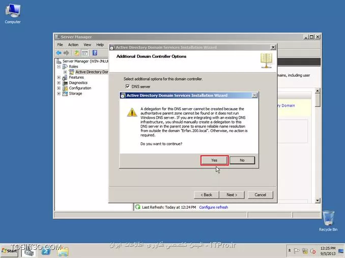This screenshot has width=345, height=258.
Task: Toggle the DNS server checkbox
Action: pos(127,86)
